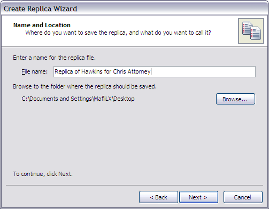Click the 'To continue, click Next' text
This screenshot has height=209, width=269.
43,174
